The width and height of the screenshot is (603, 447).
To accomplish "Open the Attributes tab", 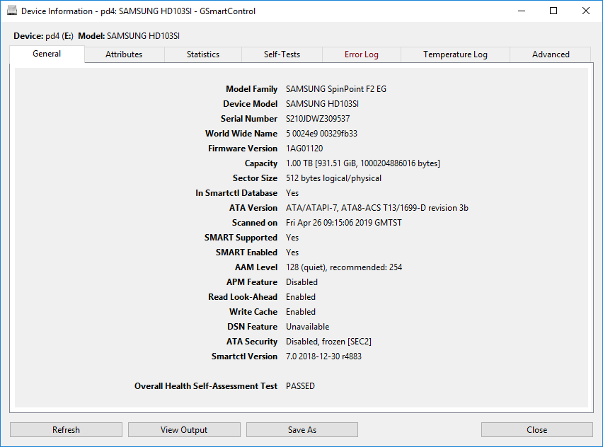I will (x=124, y=54).
